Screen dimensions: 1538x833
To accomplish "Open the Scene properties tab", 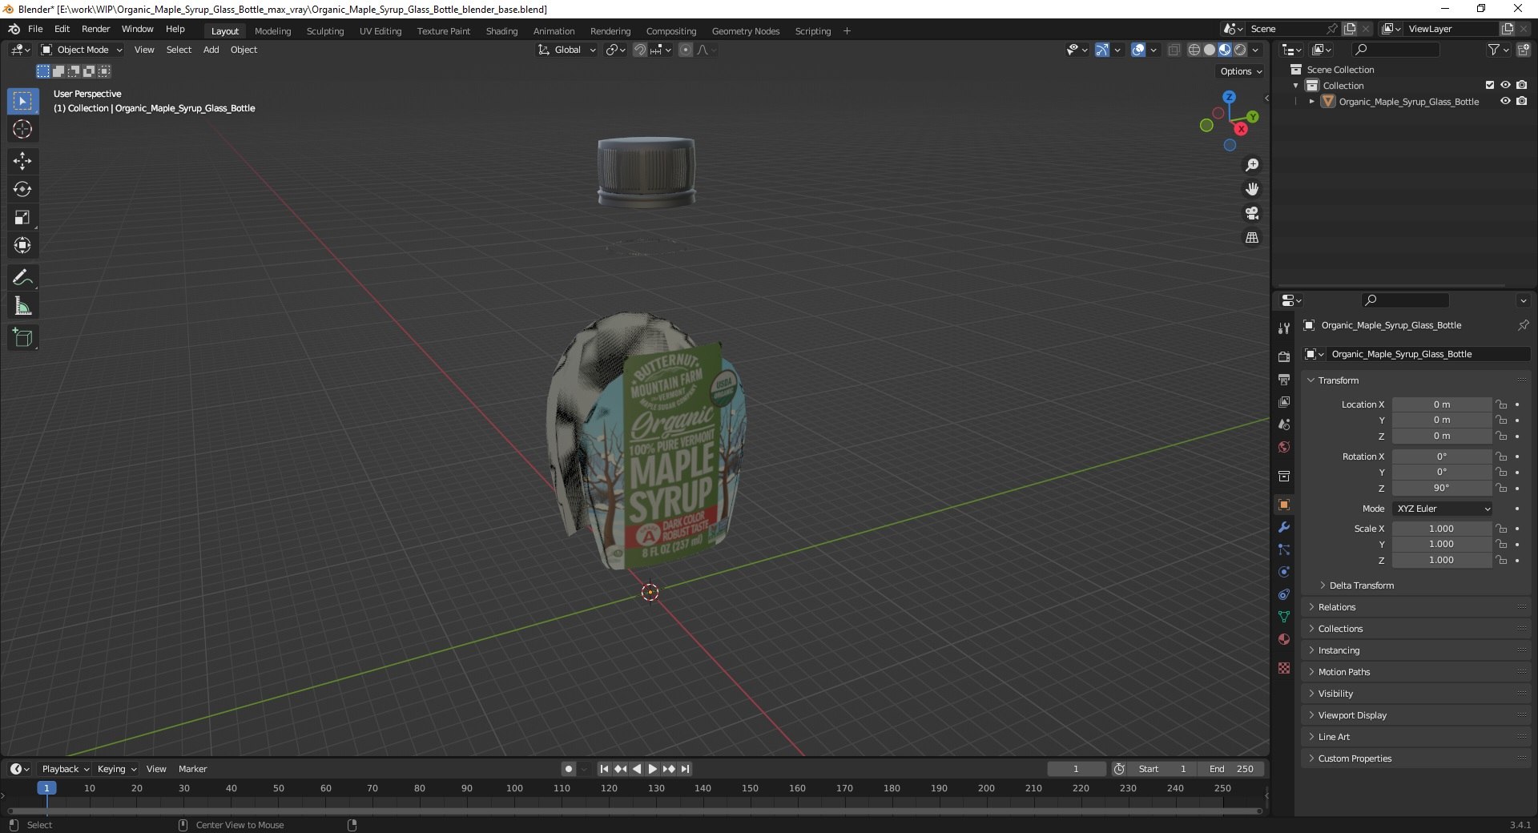I will (x=1284, y=424).
